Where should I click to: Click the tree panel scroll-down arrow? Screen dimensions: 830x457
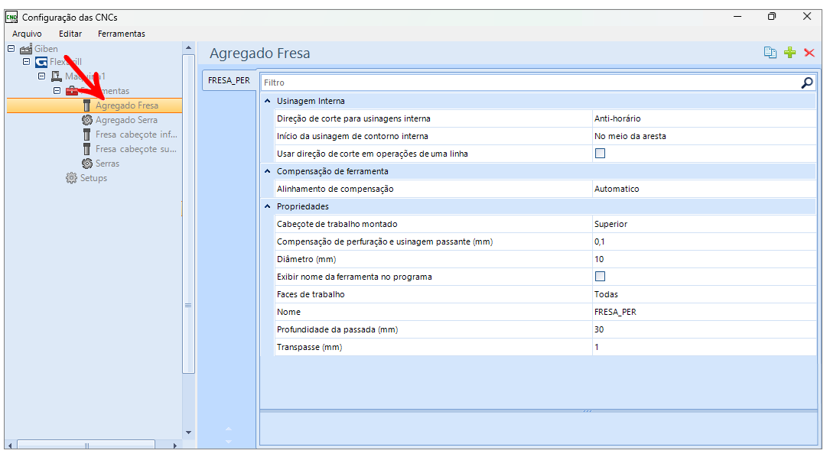point(188,433)
